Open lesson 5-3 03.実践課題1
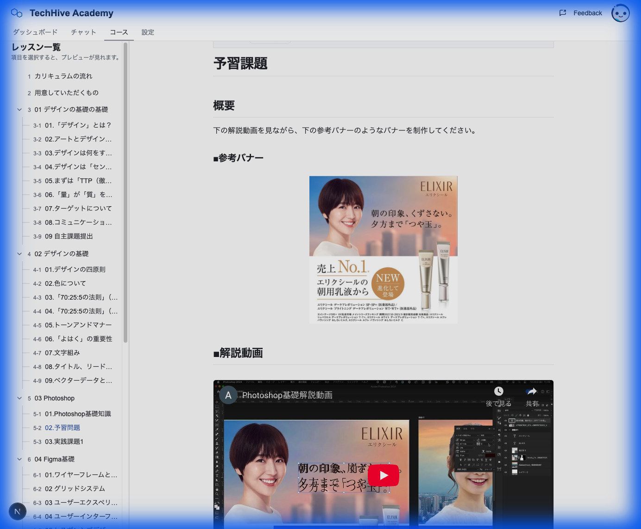 tap(64, 442)
